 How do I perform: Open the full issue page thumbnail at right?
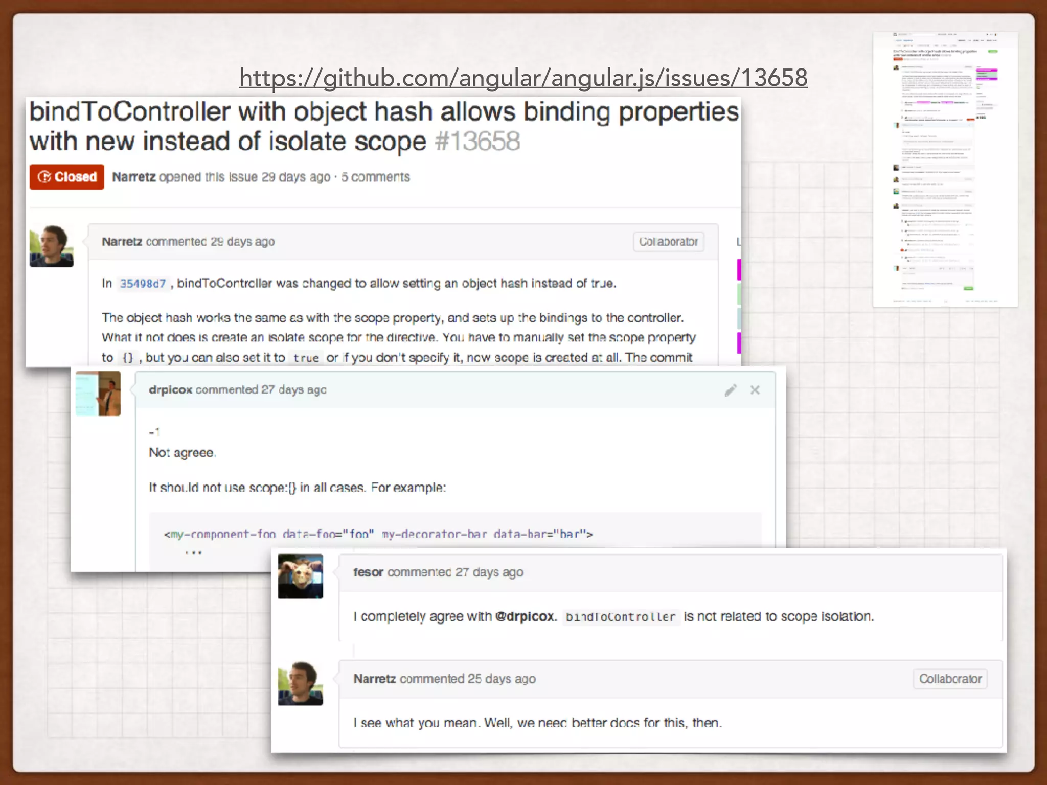[x=945, y=169]
